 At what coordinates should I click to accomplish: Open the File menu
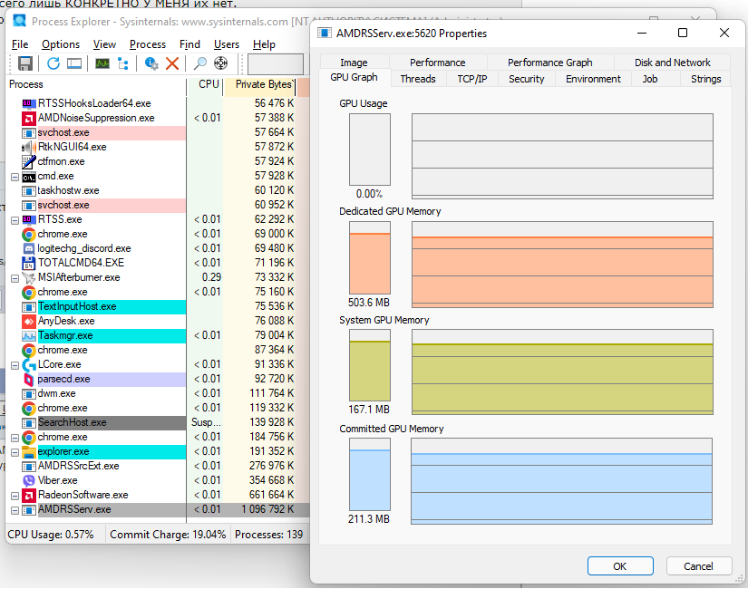click(x=20, y=44)
